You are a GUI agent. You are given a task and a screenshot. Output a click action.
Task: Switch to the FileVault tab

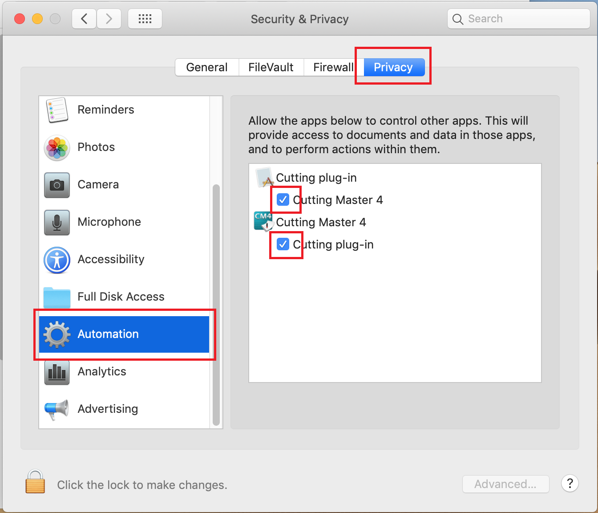(271, 67)
